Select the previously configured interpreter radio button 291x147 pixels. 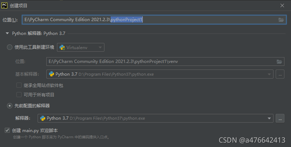9,106
